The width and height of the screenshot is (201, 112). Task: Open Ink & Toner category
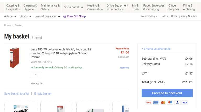[x=136, y=7]
